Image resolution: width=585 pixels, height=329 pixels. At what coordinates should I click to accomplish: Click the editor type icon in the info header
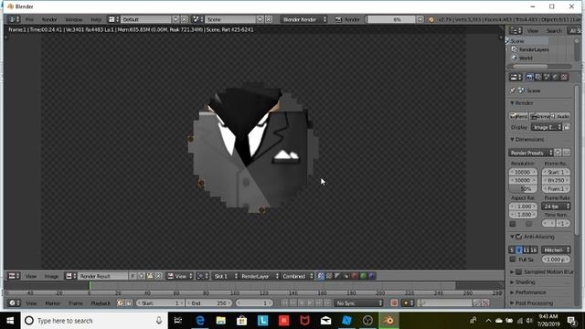coord(14,19)
